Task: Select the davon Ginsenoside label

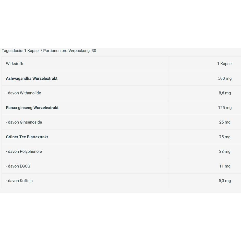Action: coord(24,122)
